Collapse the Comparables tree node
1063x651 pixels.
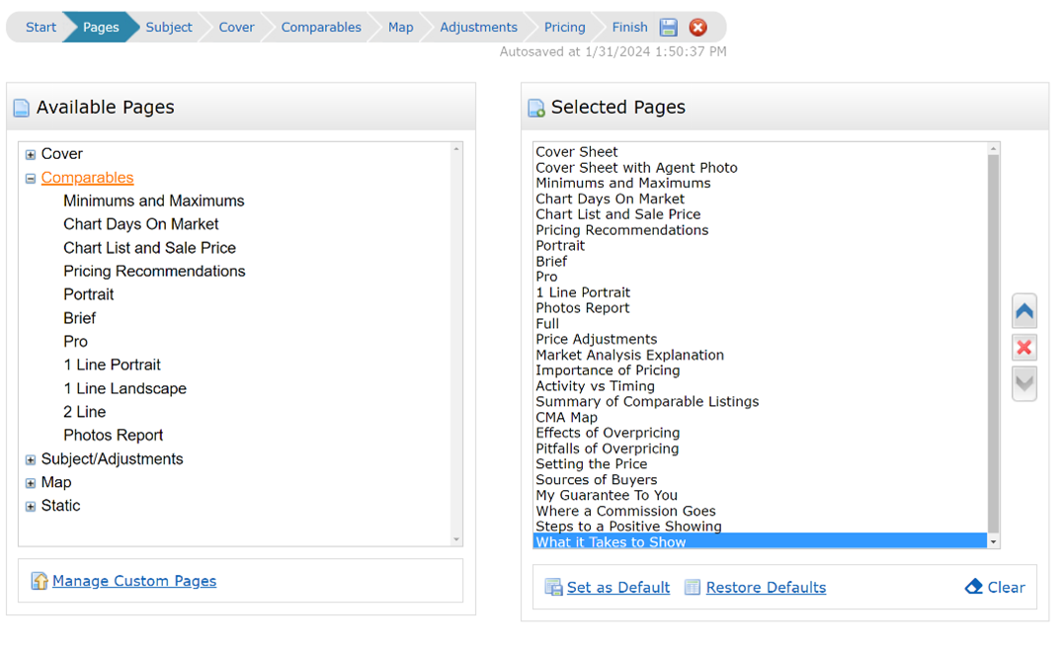click(x=31, y=179)
